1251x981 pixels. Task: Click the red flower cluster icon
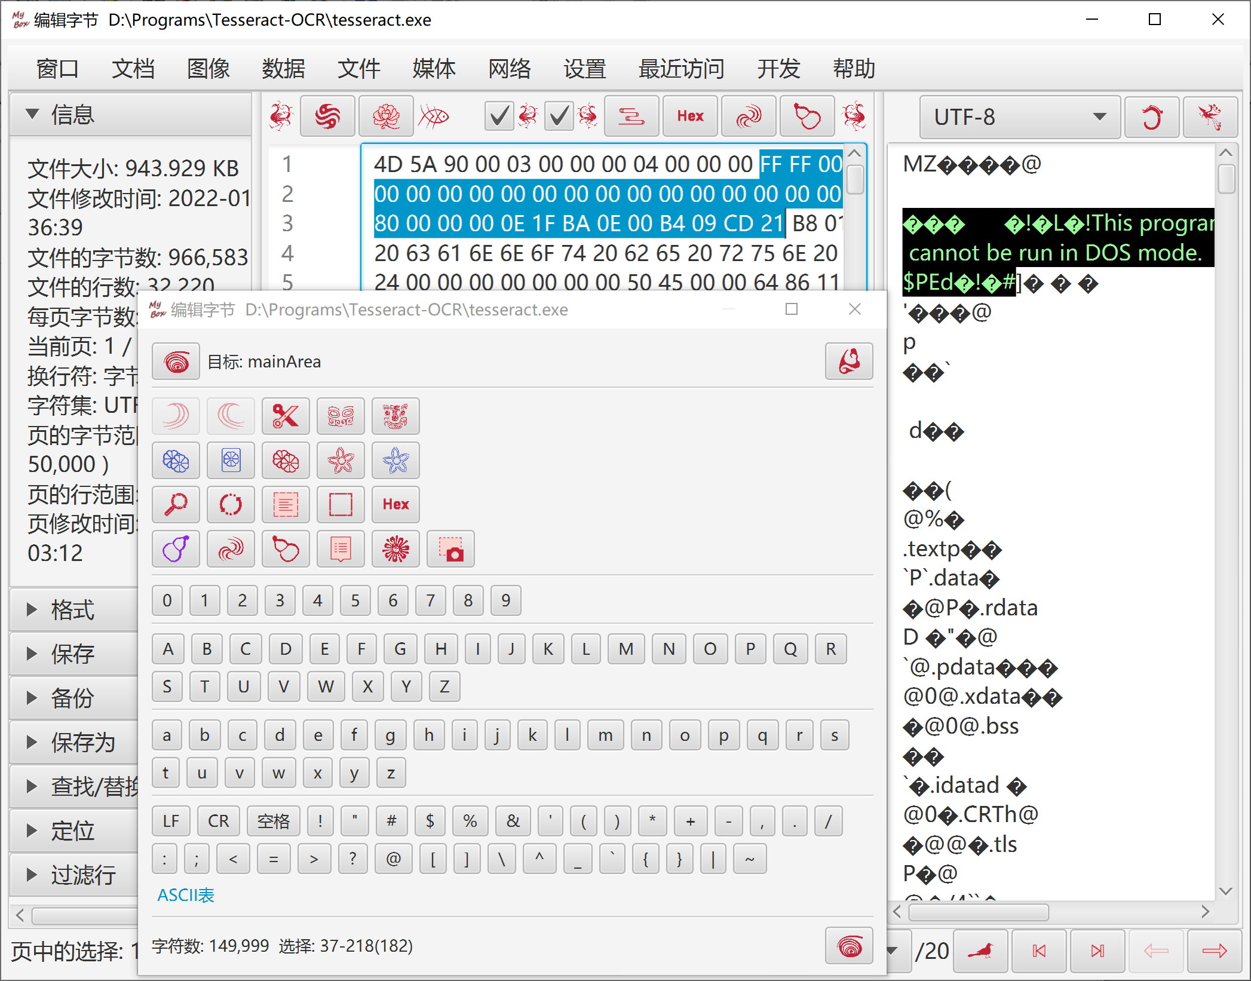(286, 460)
